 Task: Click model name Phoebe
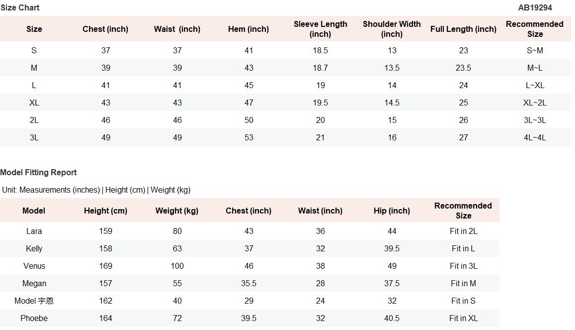tap(34, 318)
